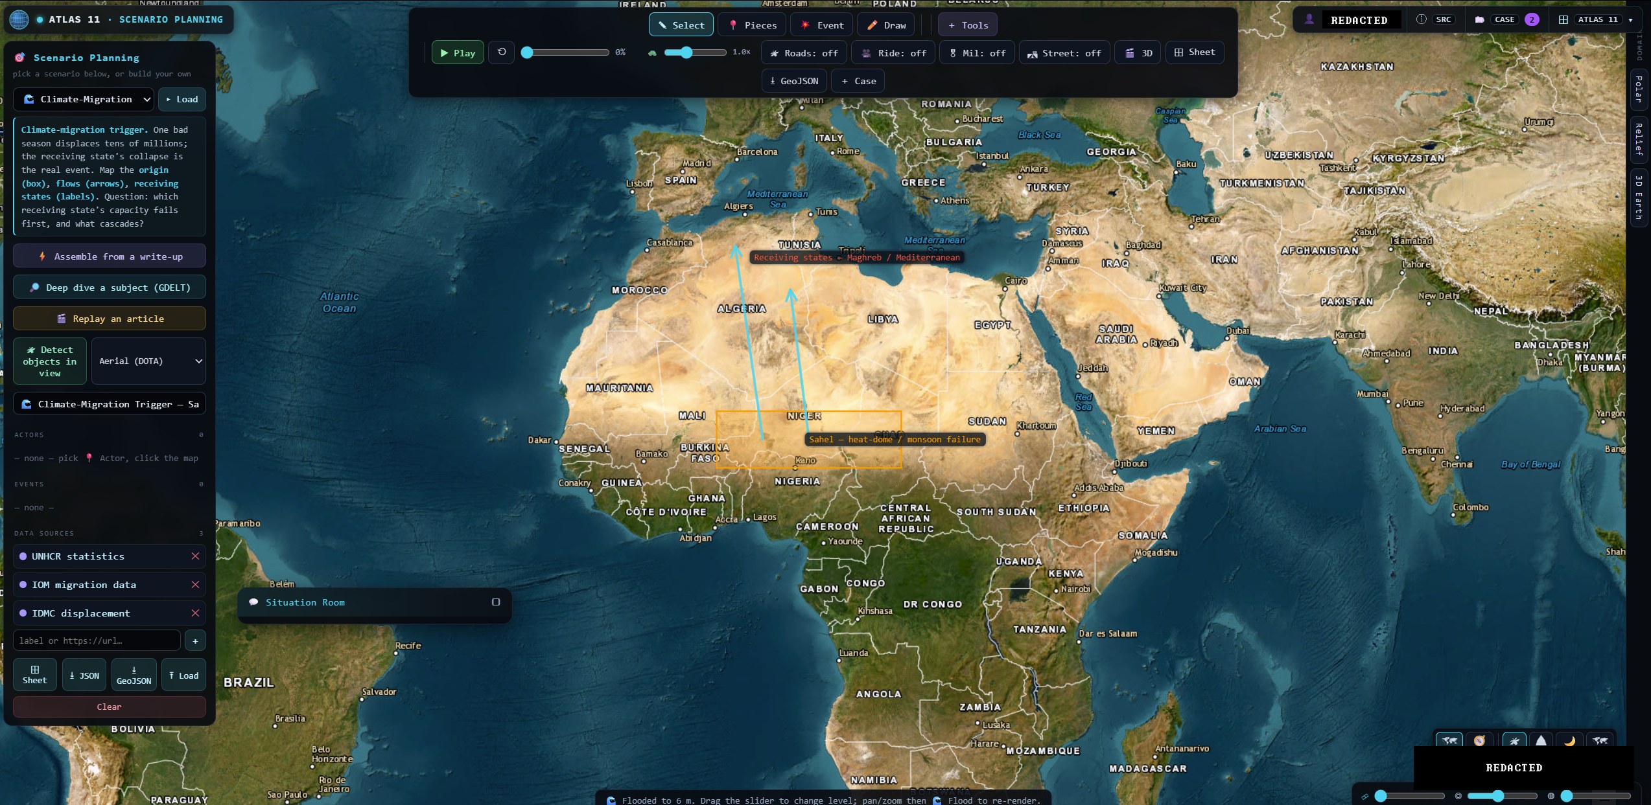
Task: Open the 3D Earth side tab
Action: tap(1638, 198)
